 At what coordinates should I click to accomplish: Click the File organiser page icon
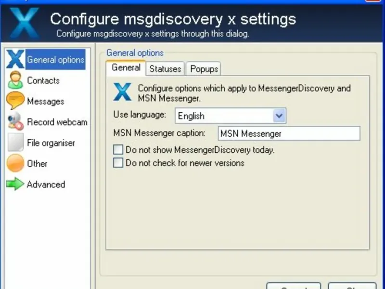(x=16, y=142)
